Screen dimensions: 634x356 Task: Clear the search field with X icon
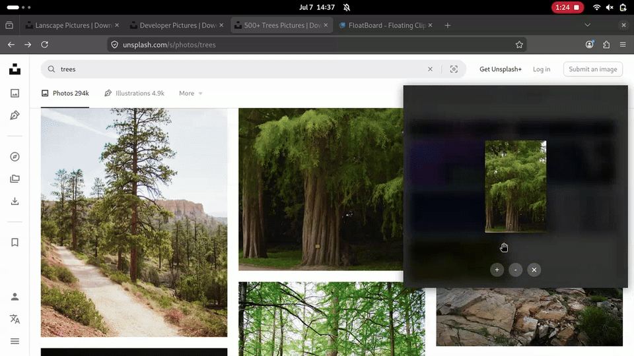pyautogui.click(x=430, y=69)
